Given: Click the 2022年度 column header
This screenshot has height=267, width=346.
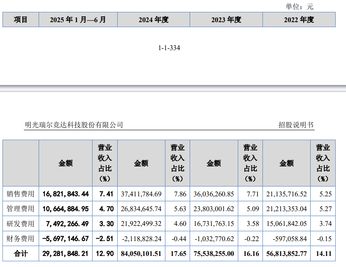Looking at the screenshot, I should coord(299,19).
